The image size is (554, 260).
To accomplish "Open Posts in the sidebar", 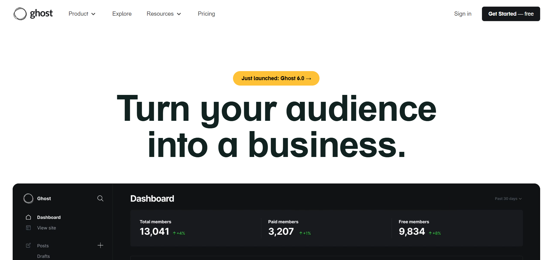I will coord(43,246).
